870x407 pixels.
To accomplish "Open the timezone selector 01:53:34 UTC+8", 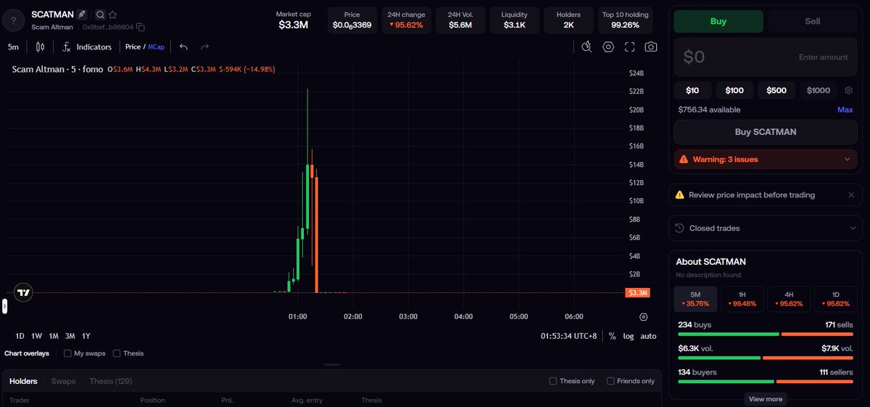I will click(569, 336).
